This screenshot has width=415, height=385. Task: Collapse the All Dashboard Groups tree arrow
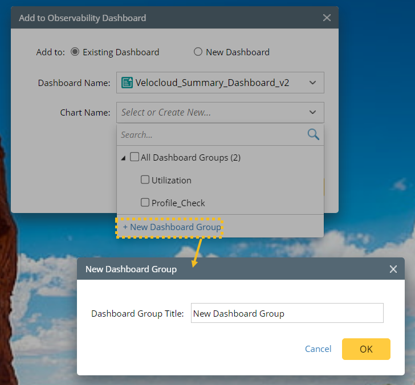tap(124, 158)
